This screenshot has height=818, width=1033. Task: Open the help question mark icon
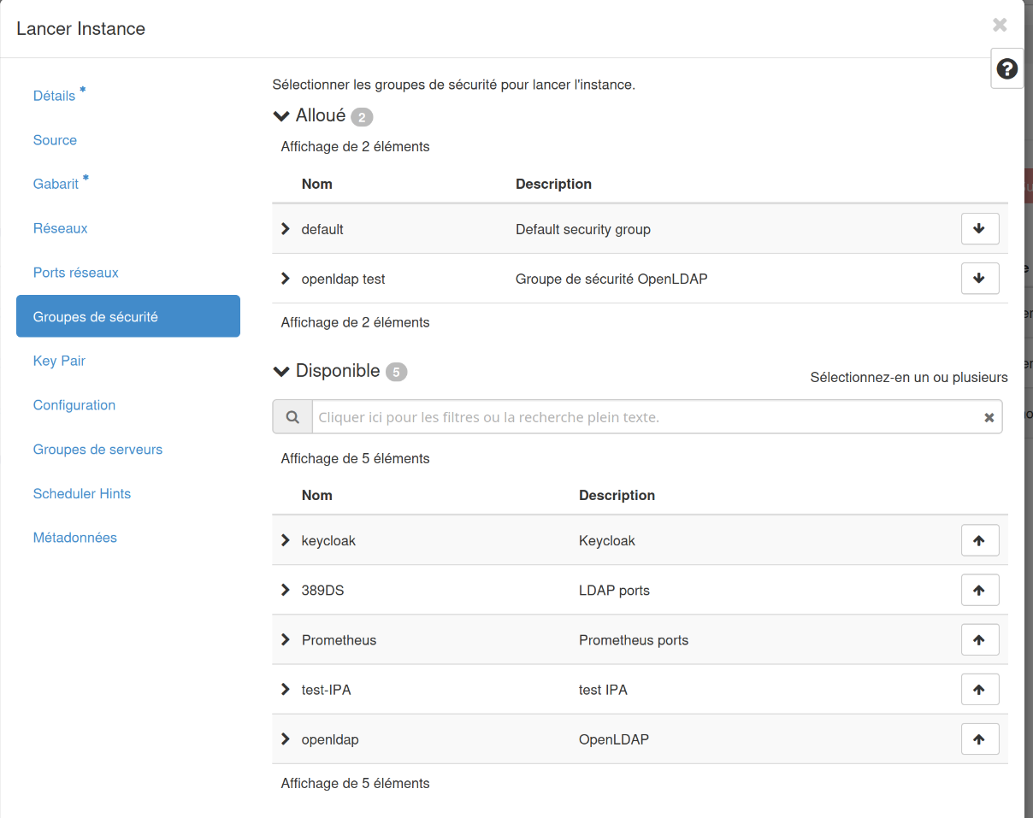1006,69
